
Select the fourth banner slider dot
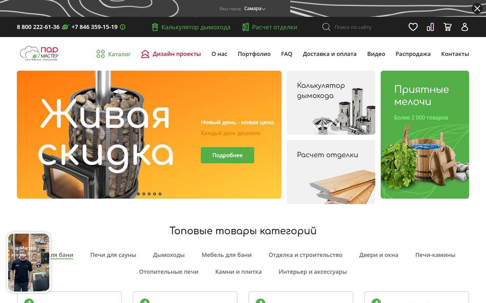coord(155,194)
